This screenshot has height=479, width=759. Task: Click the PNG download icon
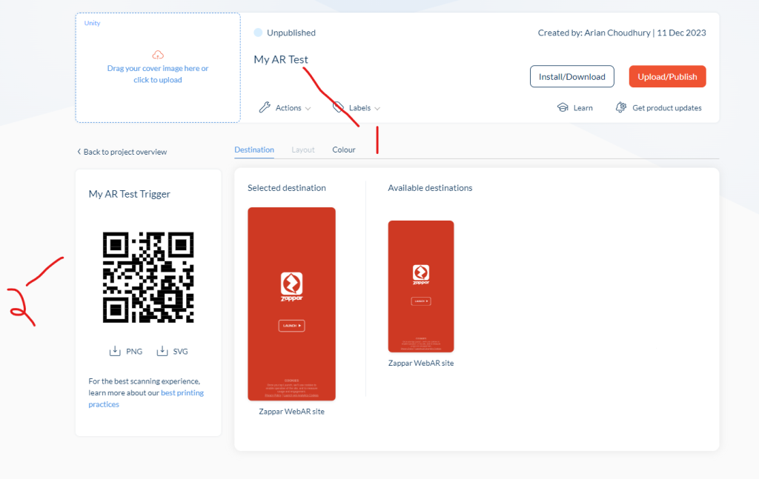point(115,351)
